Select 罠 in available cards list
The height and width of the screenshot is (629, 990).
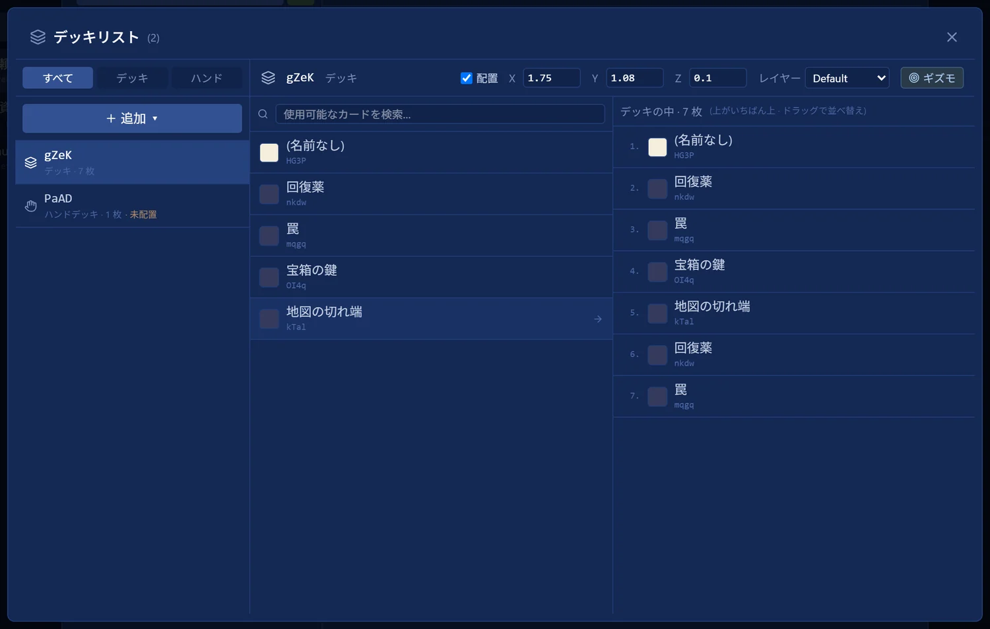pyautogui.click(x=432, y=236)
